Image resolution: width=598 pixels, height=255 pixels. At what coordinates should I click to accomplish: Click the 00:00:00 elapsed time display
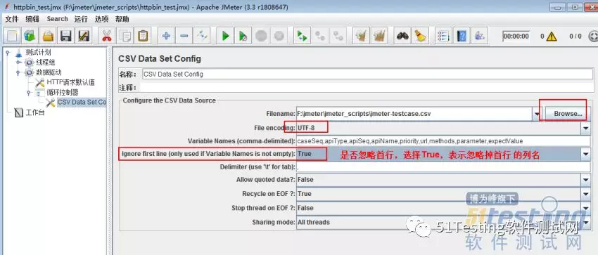516,37
